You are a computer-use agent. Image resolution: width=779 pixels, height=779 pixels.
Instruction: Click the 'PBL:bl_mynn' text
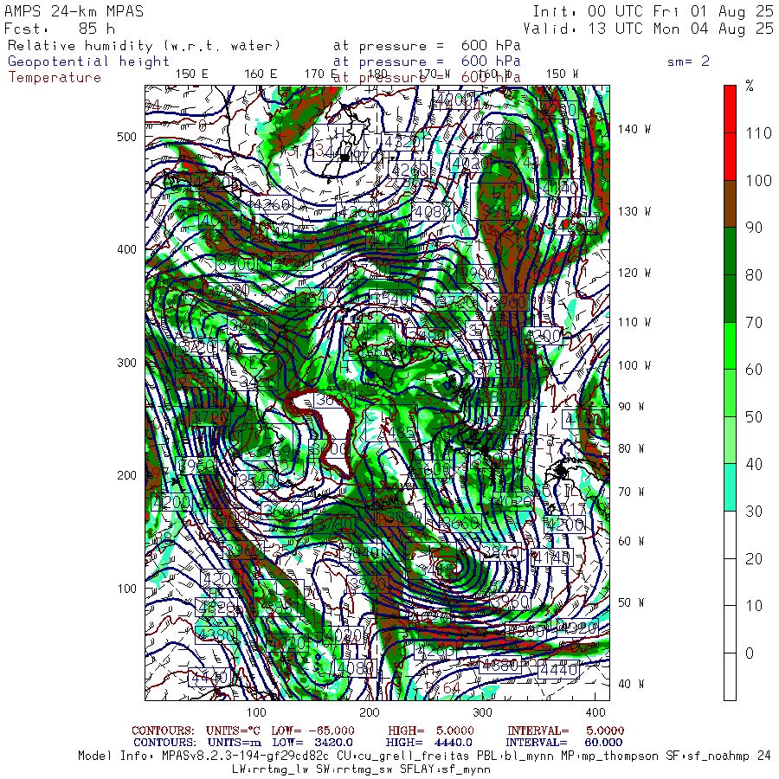pos(516,756)
